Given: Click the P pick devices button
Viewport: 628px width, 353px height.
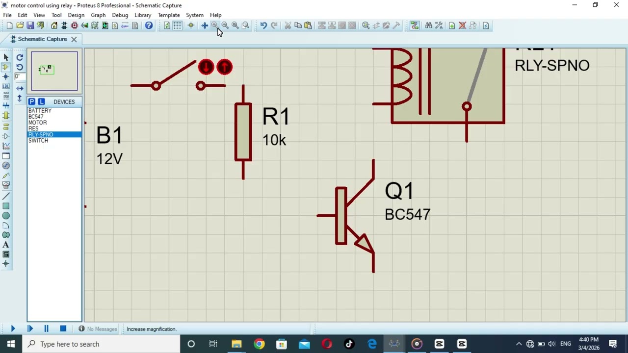Looking at the screenshot, I should coord(31,101).
